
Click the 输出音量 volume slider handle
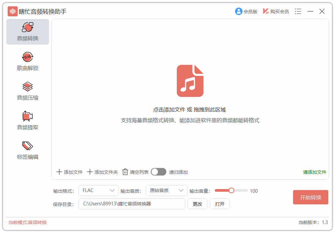coord(231,190)
